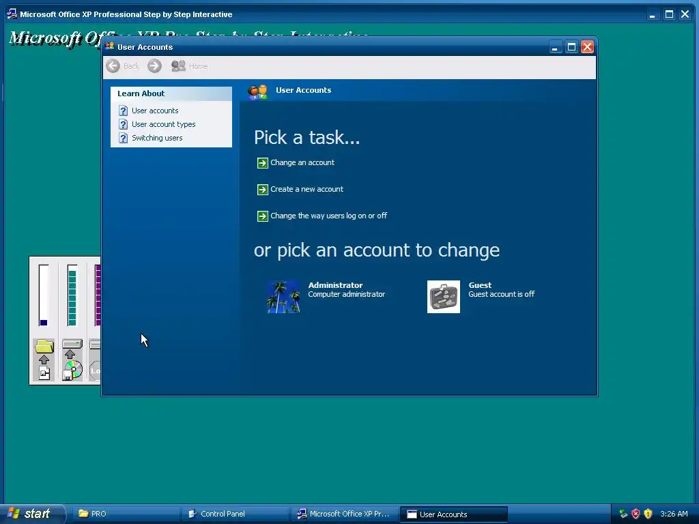Screen dimensions: 699x524
Task: Click the blue progress bar in installer panel
Action: coord(44,295)
